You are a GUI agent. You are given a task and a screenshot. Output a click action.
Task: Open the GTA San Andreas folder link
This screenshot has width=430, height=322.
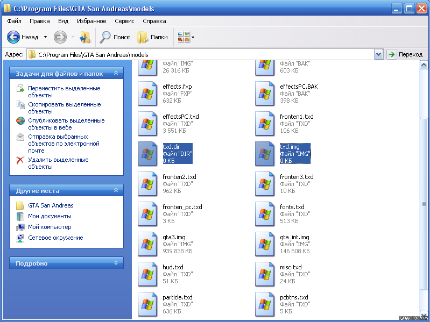click(x=51, y=205)
